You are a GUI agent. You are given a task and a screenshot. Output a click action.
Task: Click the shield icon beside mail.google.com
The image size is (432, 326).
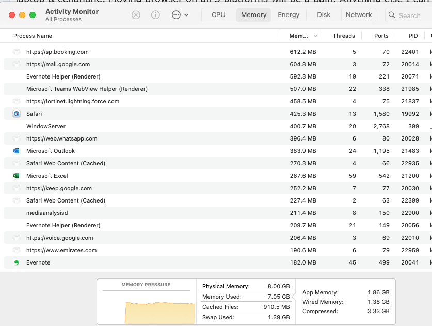(x=17, y=64)
